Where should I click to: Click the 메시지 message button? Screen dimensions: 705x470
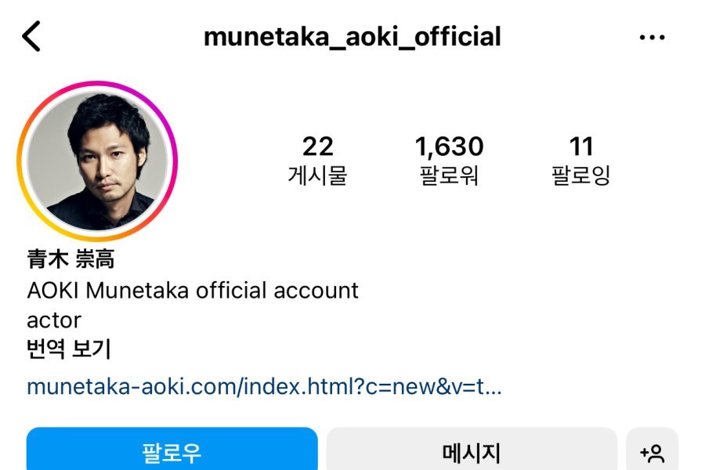472,450
